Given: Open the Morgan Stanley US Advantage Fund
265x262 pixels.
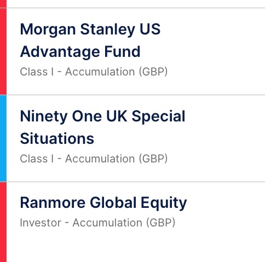Looking at the screenshot, I should click(90, 40).
